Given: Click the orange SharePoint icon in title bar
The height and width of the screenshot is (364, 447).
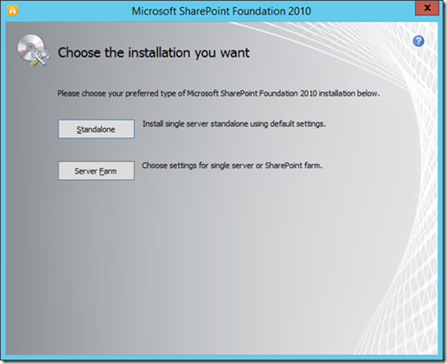Looking at the screenshot, I should tap(12, 10).
